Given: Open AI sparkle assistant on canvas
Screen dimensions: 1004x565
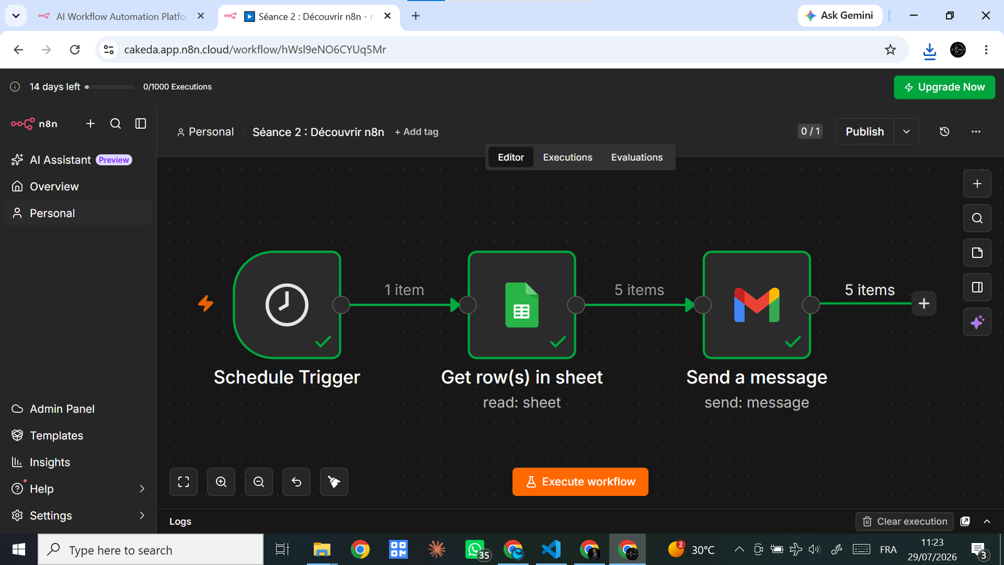Looking at the screenshot, I should [x=977, y=322].
